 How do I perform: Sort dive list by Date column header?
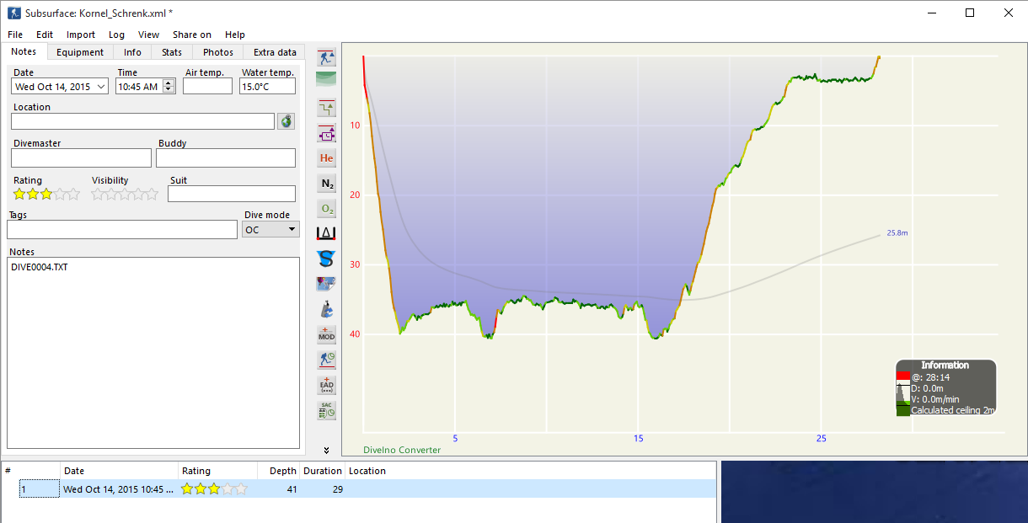coord(120,471)
